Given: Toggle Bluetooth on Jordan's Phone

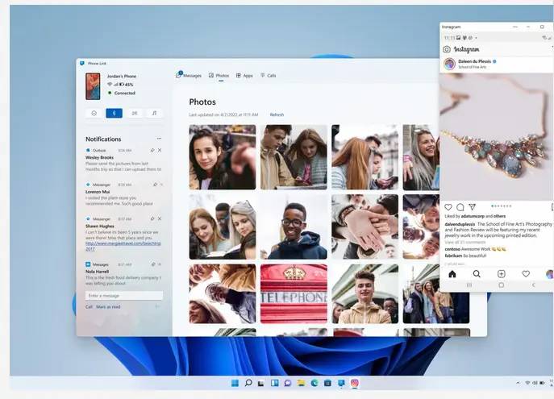Looking at the screenshot, I should [115, 114].
